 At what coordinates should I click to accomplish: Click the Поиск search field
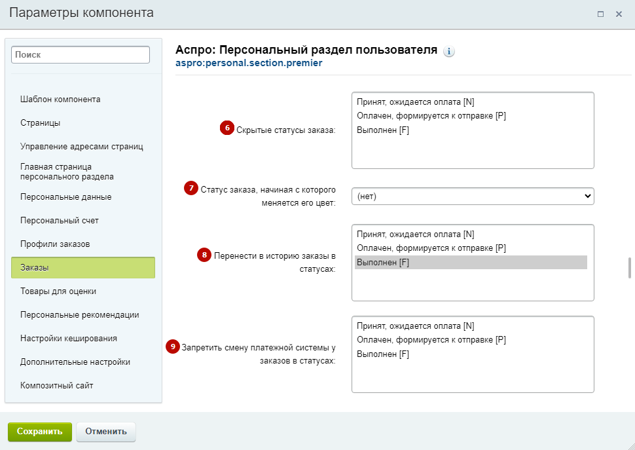pos(81,54)
